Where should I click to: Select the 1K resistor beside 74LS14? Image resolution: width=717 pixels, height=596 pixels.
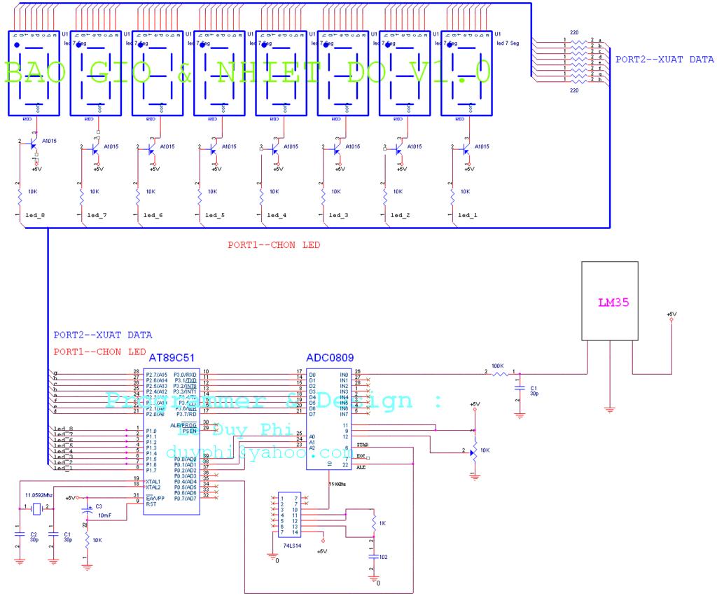coord(374,523)
